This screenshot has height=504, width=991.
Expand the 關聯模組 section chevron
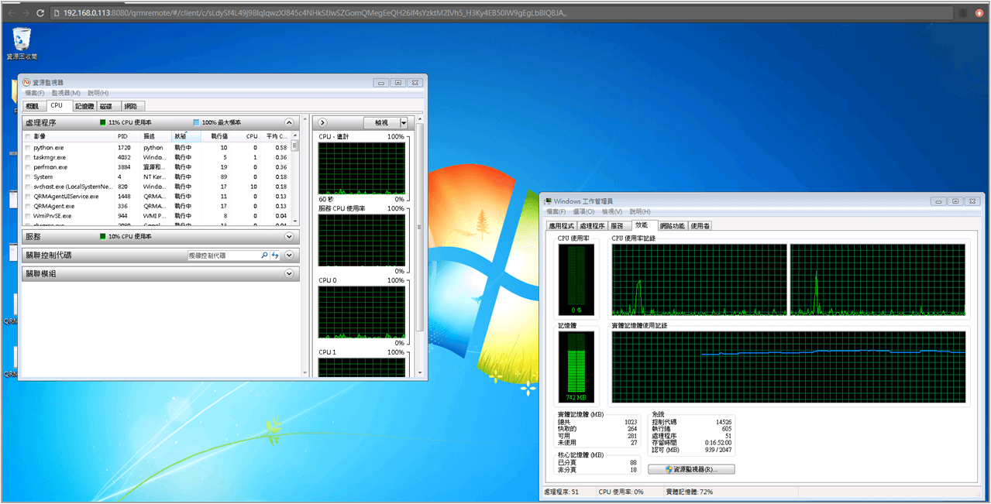289,273
